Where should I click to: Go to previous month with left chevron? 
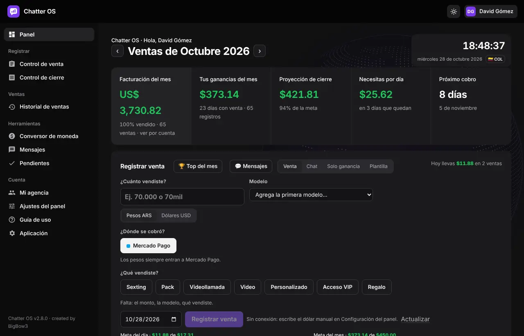pos(117,51)
